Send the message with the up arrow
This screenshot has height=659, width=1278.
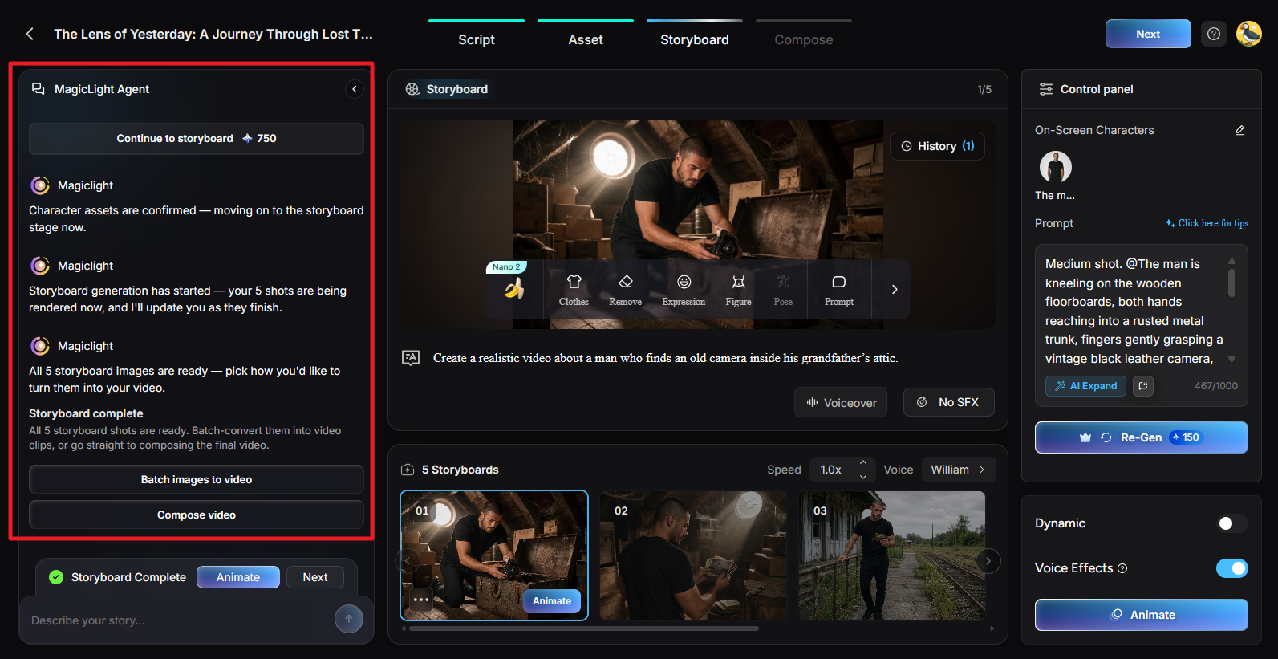(349, 619)
